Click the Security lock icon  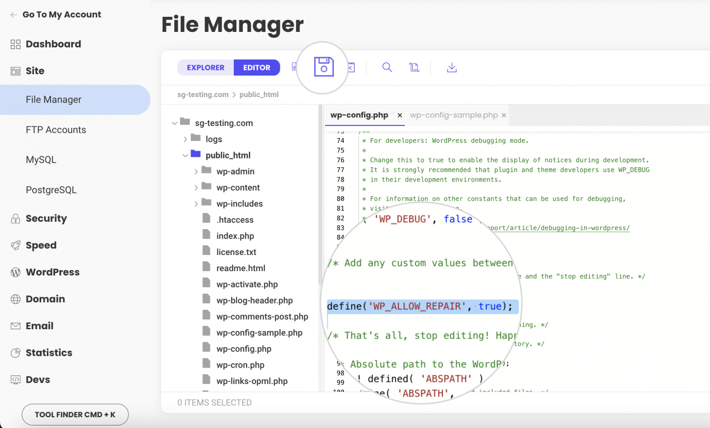(x=16, y=218)
